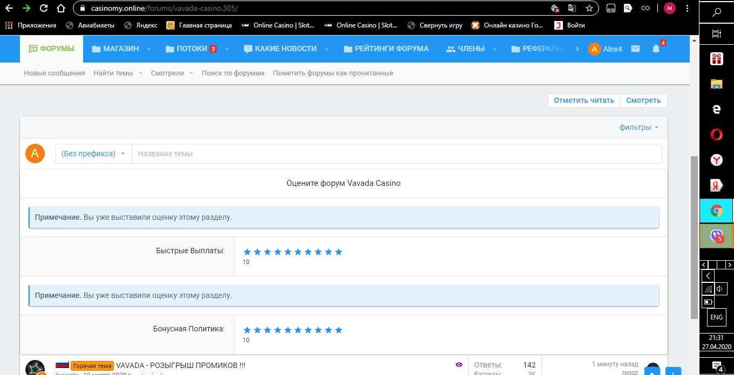Viewport: 734px width, 375px height.
Task: Open the Новые сообщения link
Action: (55, 73)
